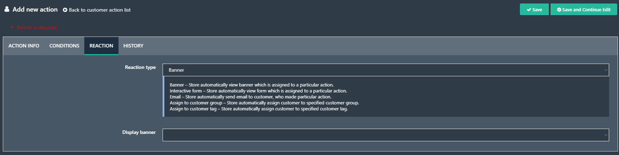Click the Add new action page heading
Viewport: 619px width, 155px height.
tap(35, 9)
